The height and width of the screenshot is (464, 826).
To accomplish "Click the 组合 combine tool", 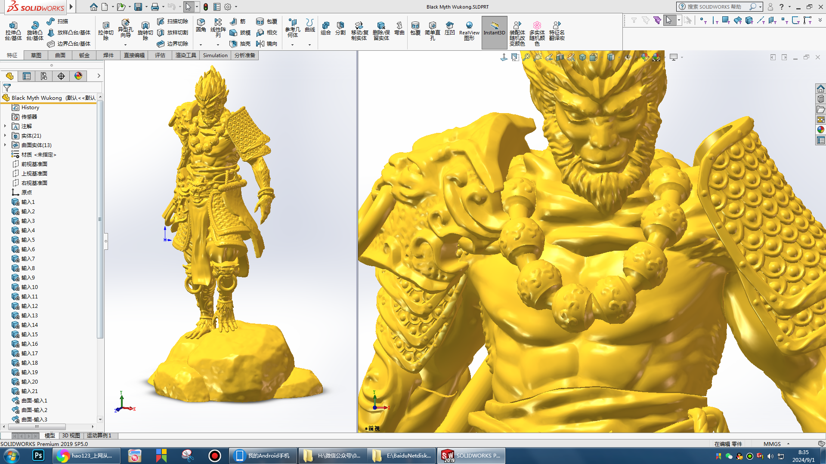I will click(325, 28).
